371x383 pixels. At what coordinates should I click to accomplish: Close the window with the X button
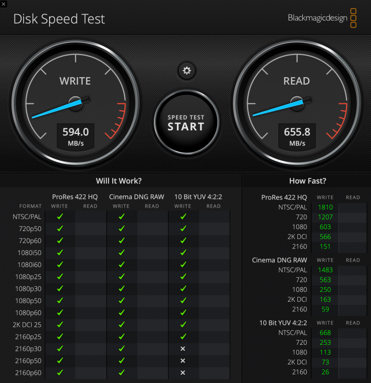point(4,4)
